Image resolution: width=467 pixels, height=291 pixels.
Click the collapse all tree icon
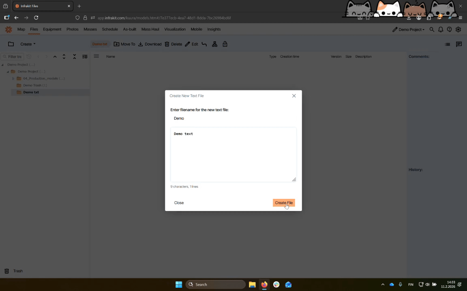click(75, 57)
